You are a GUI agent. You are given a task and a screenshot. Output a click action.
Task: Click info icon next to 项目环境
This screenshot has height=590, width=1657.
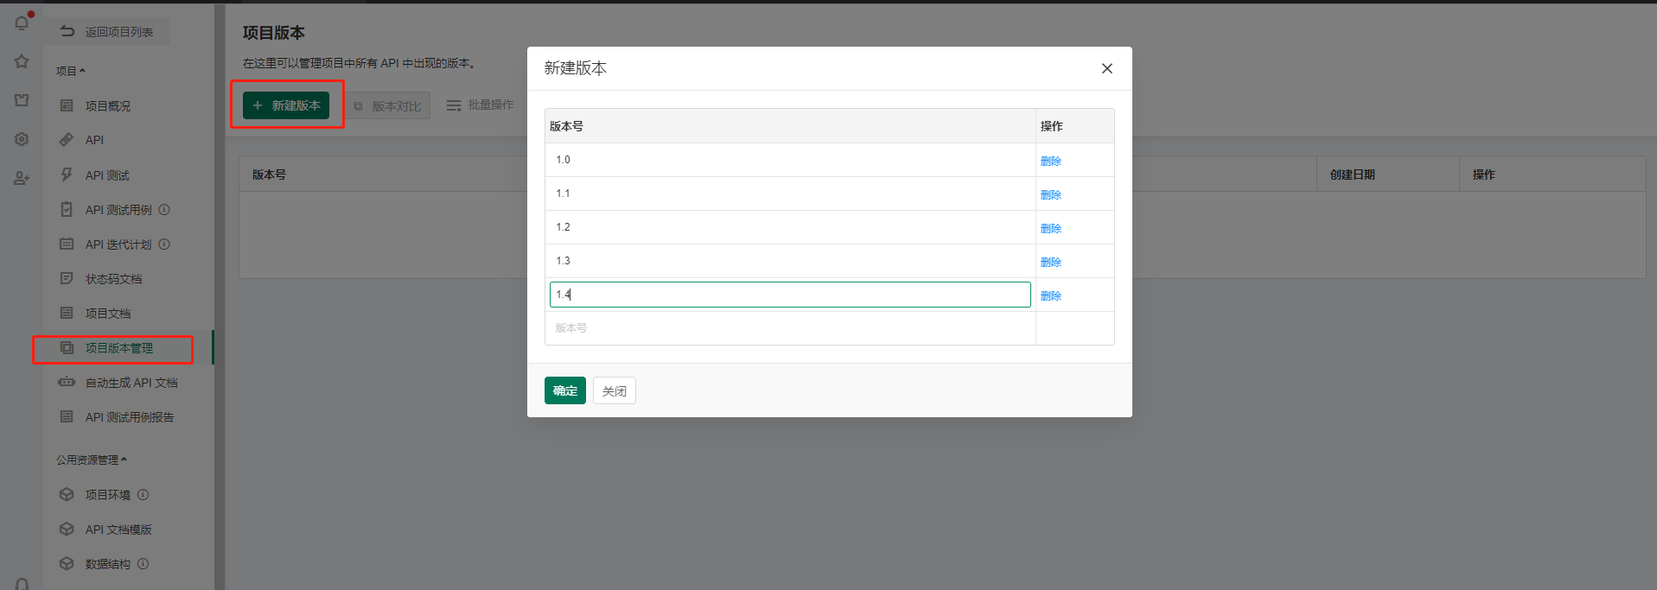click(x=143, y=494)
